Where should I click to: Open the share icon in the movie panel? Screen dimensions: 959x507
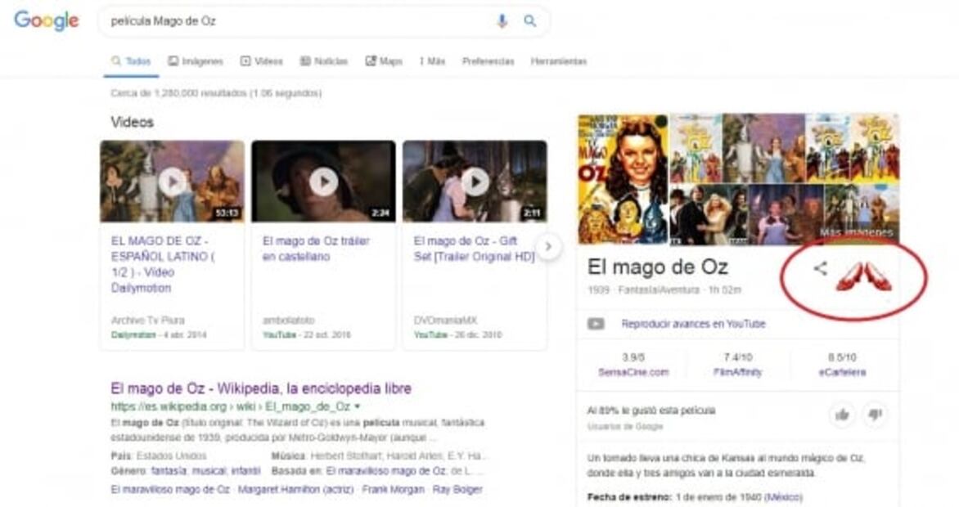[820, 267]
